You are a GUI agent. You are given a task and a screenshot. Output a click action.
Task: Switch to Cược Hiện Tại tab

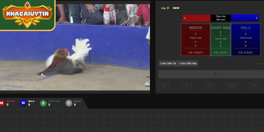tap(168, 63)
